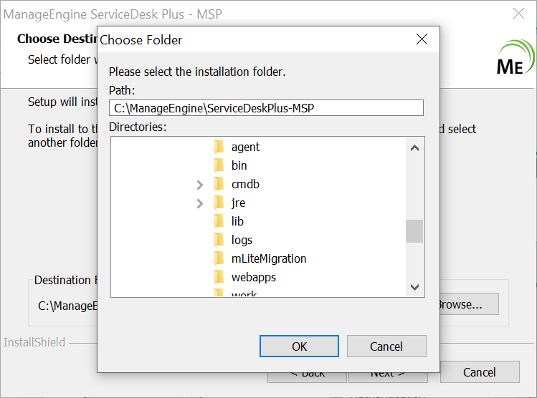Click the installation Path text field
Screen dimensions: 537x398
(x=266, y=108)
